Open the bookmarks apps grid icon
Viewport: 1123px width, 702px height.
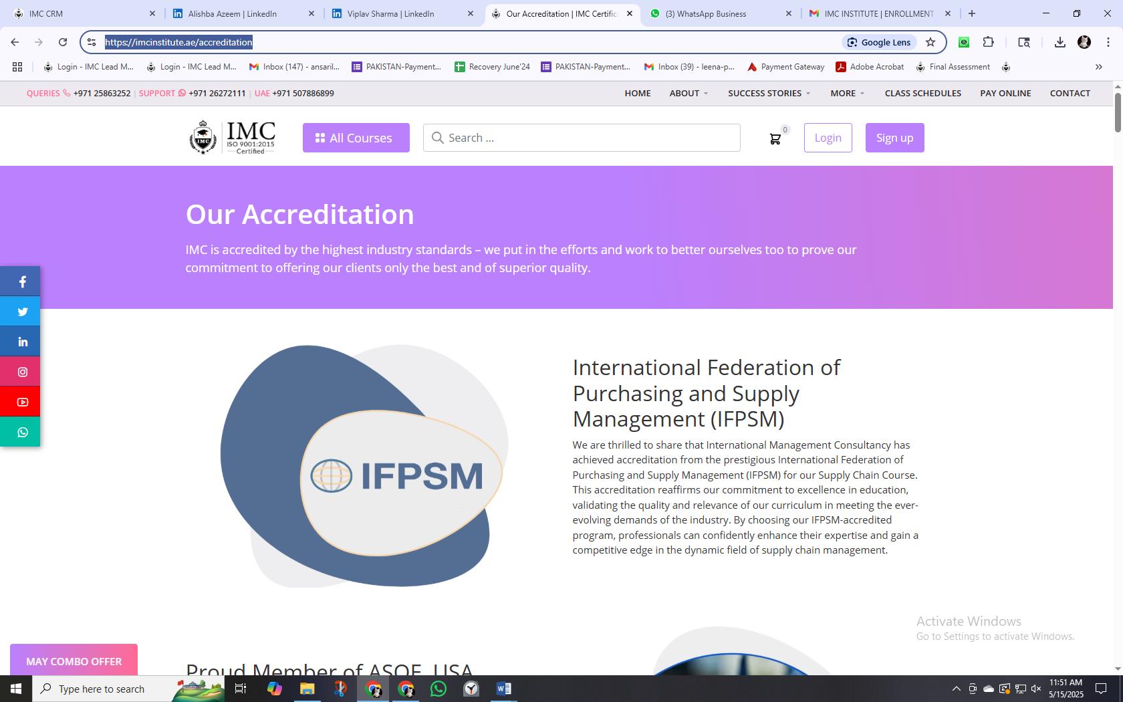(17, 67)
